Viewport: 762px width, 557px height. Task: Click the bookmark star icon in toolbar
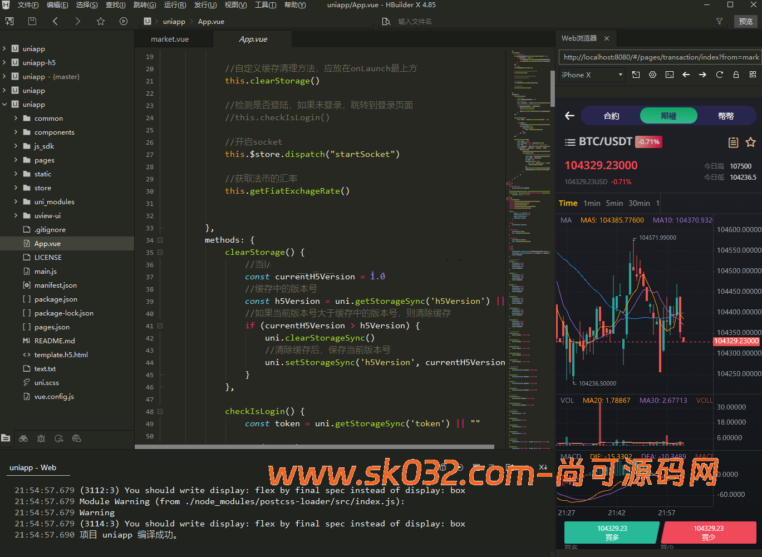101,21
